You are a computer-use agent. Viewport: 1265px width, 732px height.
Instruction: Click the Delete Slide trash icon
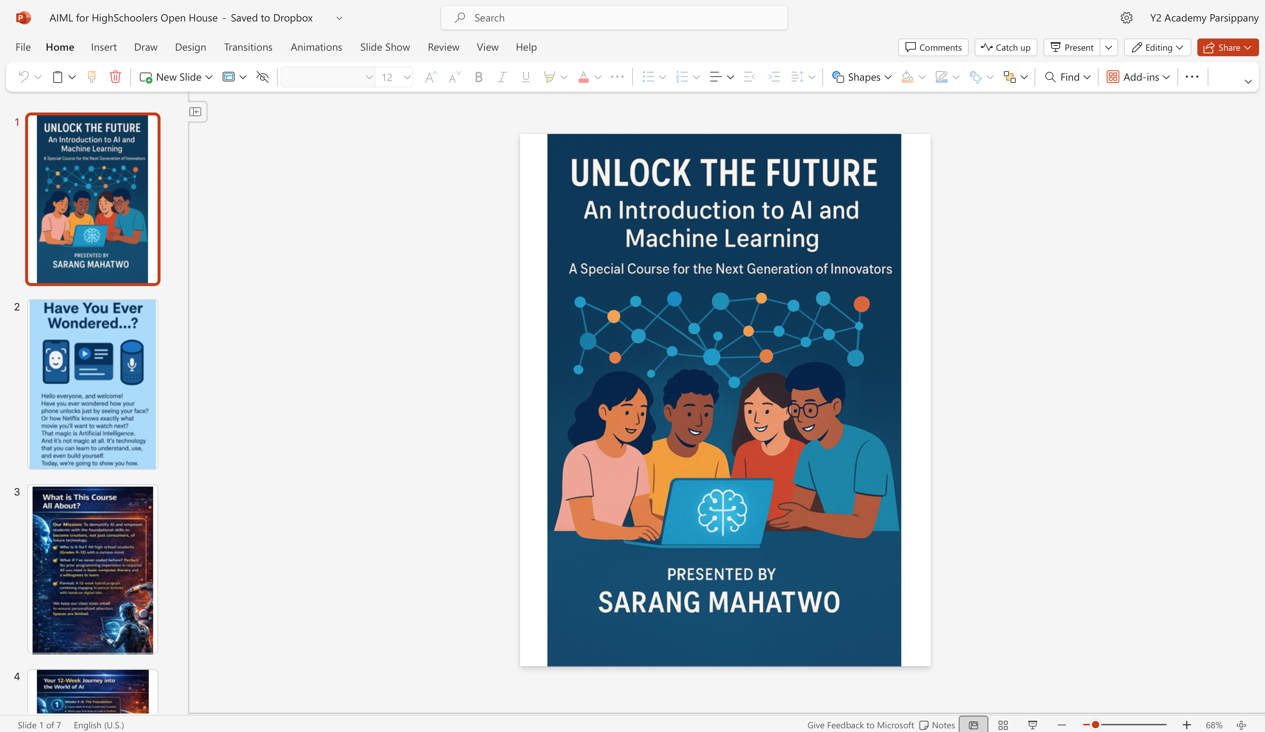[115, 77]
